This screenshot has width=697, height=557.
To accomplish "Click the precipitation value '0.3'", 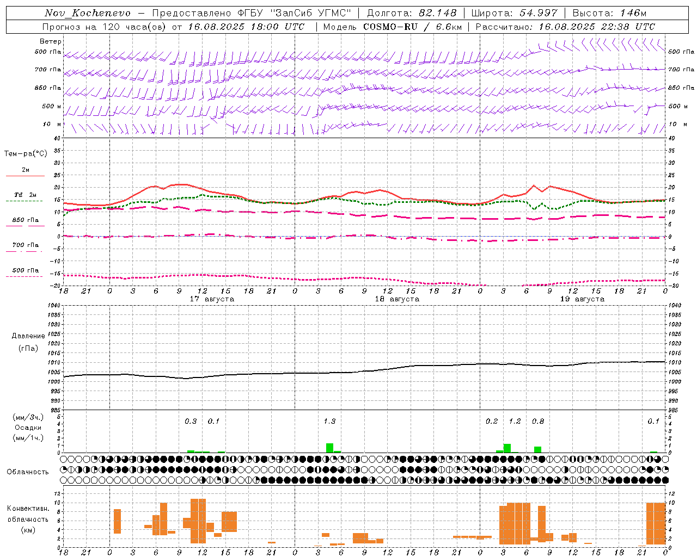I will (x=191, y=421).
